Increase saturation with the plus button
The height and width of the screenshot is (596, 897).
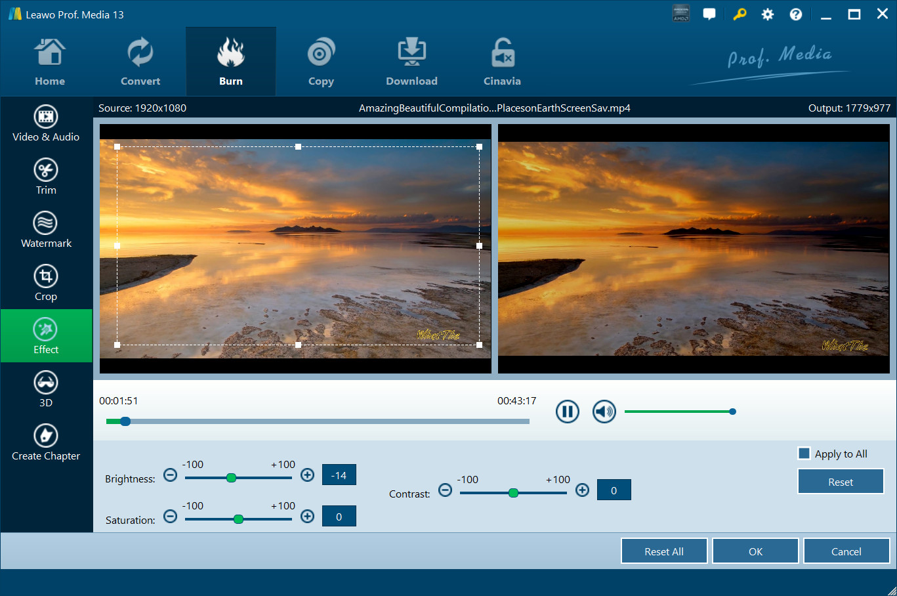pyautogui.click(x=307, y=517)
